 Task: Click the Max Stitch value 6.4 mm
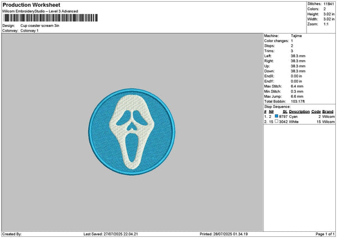[297, 86]
